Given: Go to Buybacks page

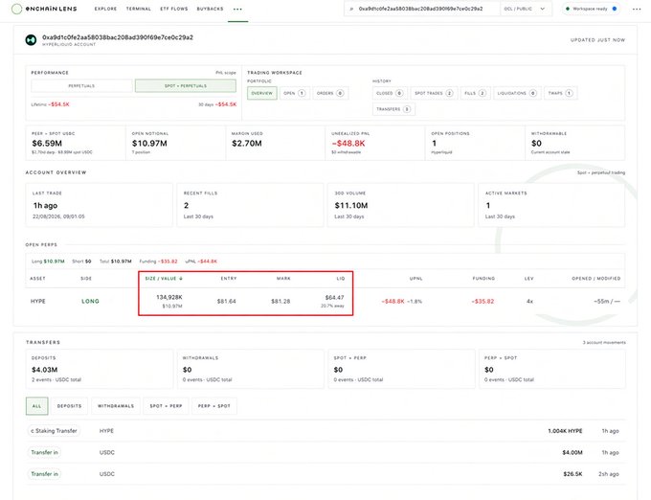Looking at the screenshot, I should tap(210, 9).
